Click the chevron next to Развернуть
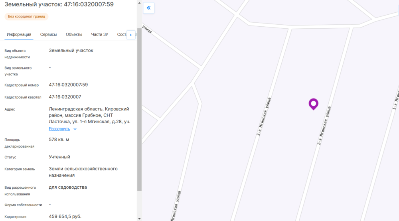This screenshot has width=399, height=221. [75, 129]
